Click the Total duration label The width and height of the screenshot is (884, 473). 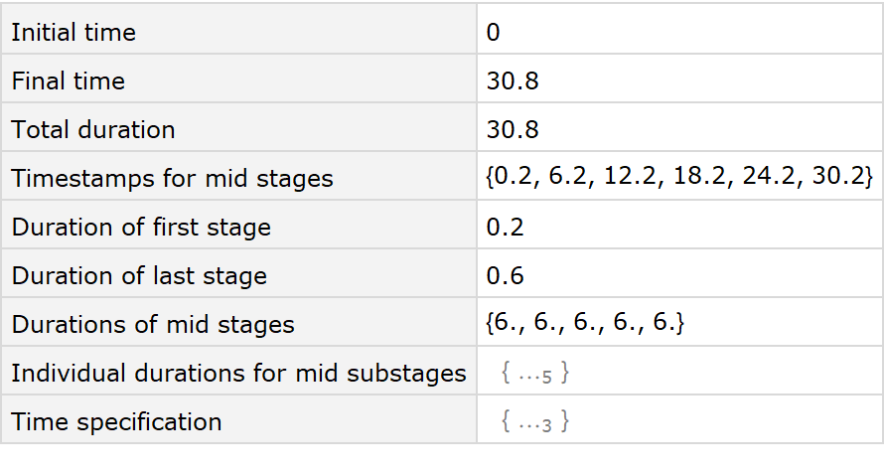pos(93,130)
